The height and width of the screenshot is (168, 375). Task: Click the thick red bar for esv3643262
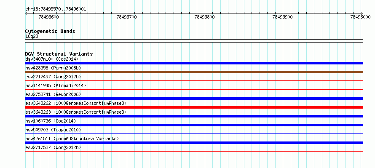click(194, 107)
